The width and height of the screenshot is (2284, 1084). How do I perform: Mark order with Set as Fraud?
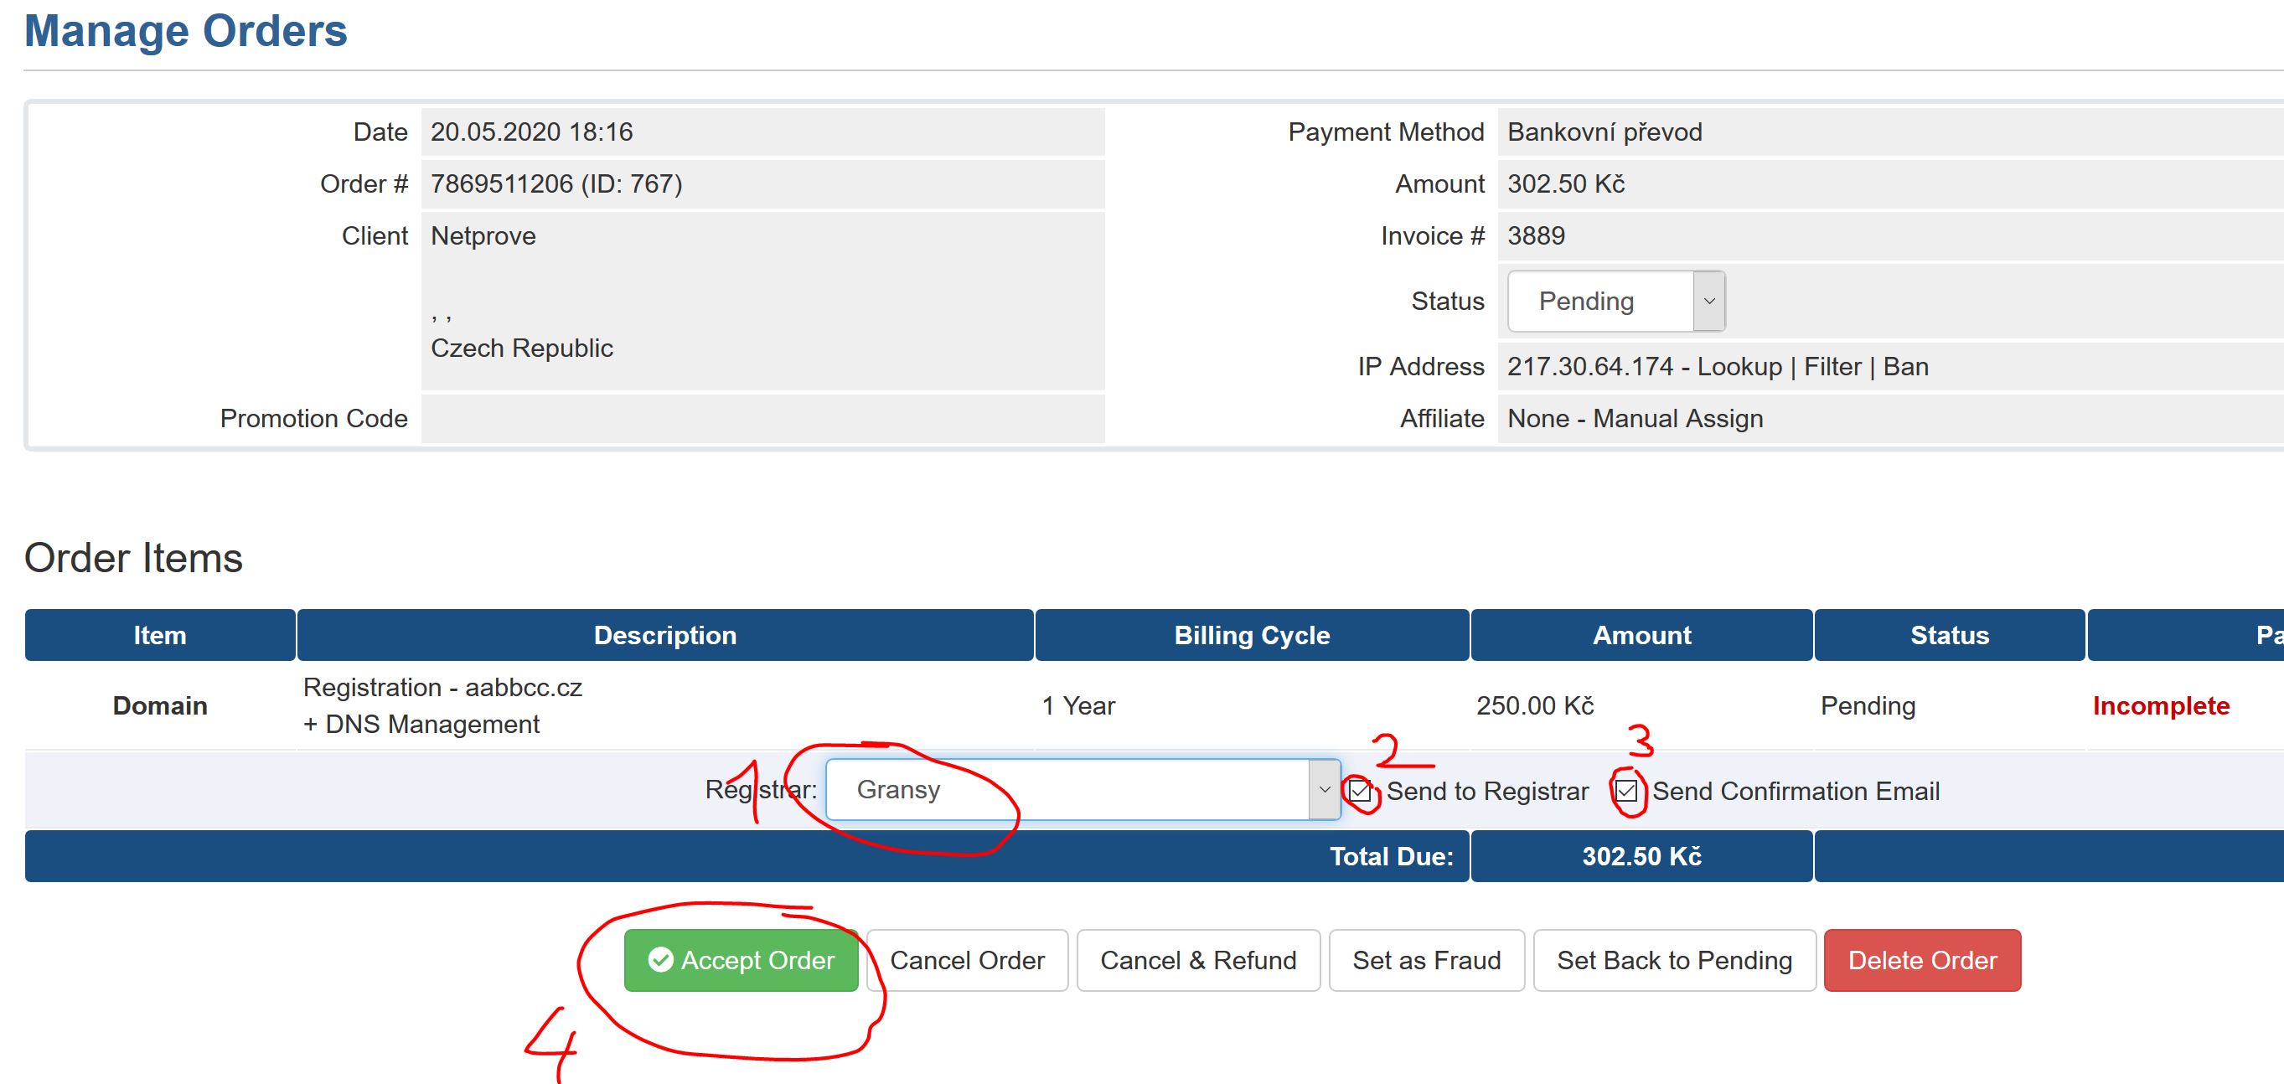pyautogui.click(x=1426, y=960)
